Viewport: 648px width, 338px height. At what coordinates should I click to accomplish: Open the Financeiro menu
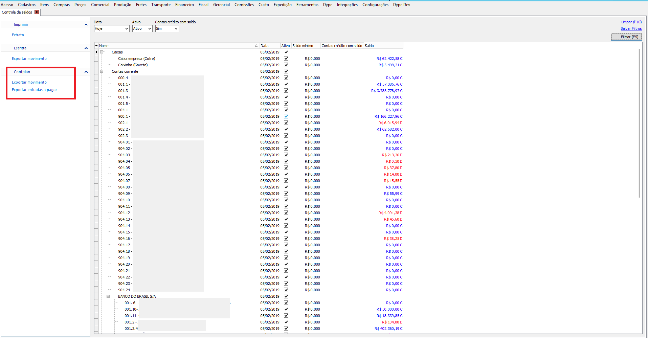click(184, 5)
